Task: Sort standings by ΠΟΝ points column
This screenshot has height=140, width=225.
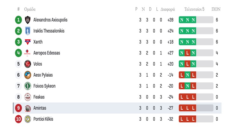Action: point(216,9)
